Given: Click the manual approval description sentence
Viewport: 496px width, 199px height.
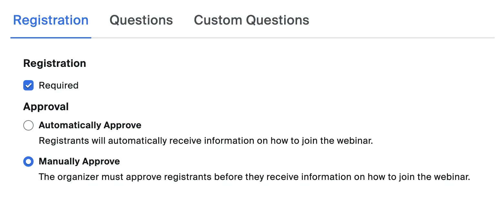Looking at the screenshot, I should point(254,177).
